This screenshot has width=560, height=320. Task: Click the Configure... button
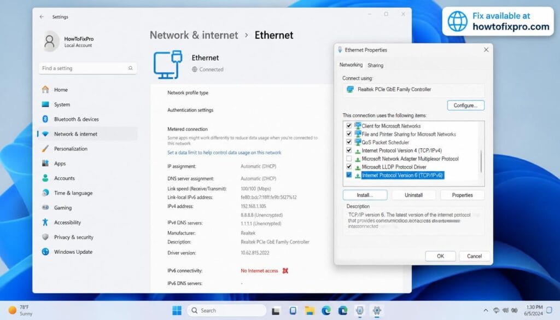(x=466, y=106)
